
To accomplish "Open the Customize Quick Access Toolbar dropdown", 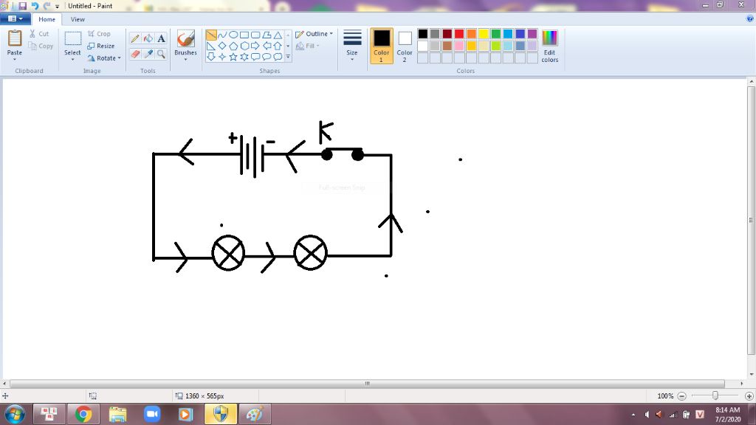I will [57, 6].
